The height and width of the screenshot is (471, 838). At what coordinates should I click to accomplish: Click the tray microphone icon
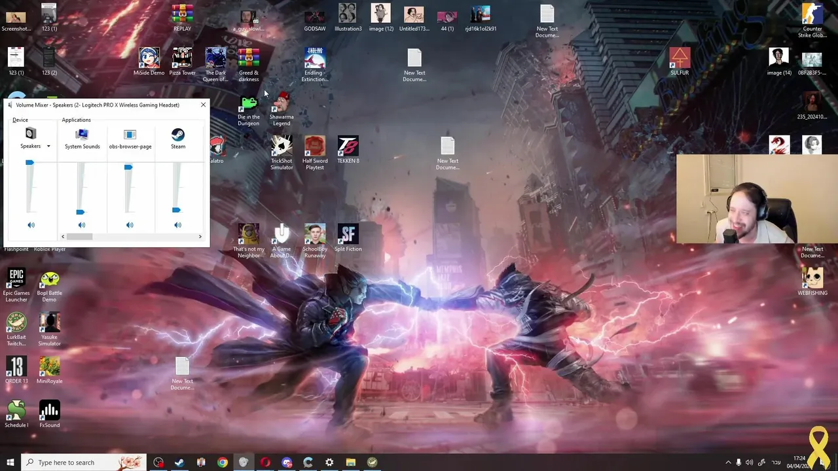(738, 462)
